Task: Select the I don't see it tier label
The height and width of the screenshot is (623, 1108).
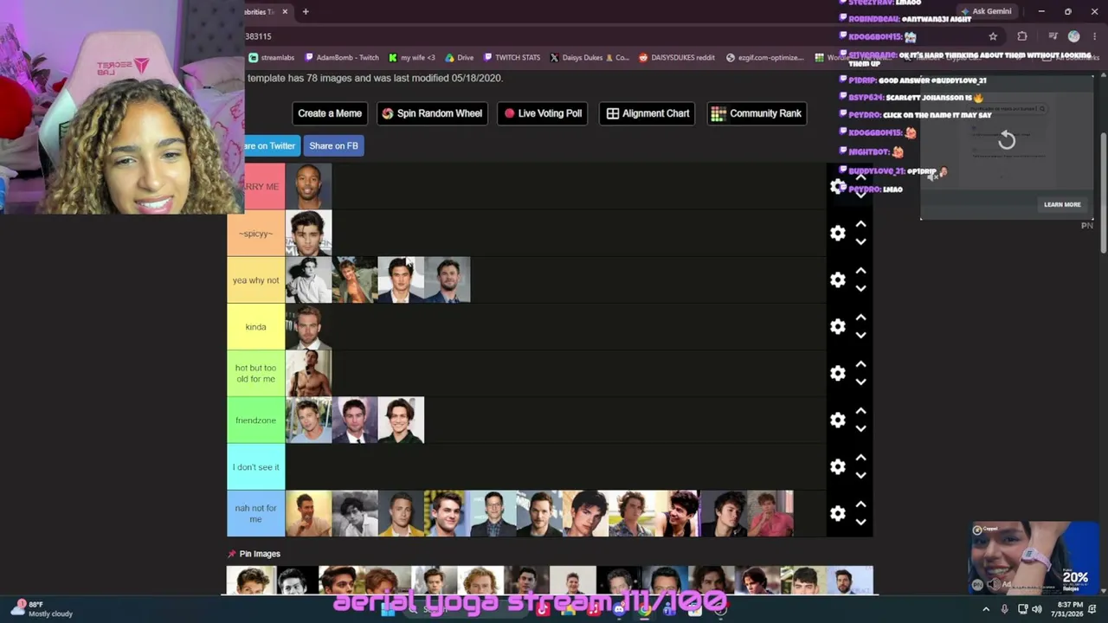Action: [256, 467]
